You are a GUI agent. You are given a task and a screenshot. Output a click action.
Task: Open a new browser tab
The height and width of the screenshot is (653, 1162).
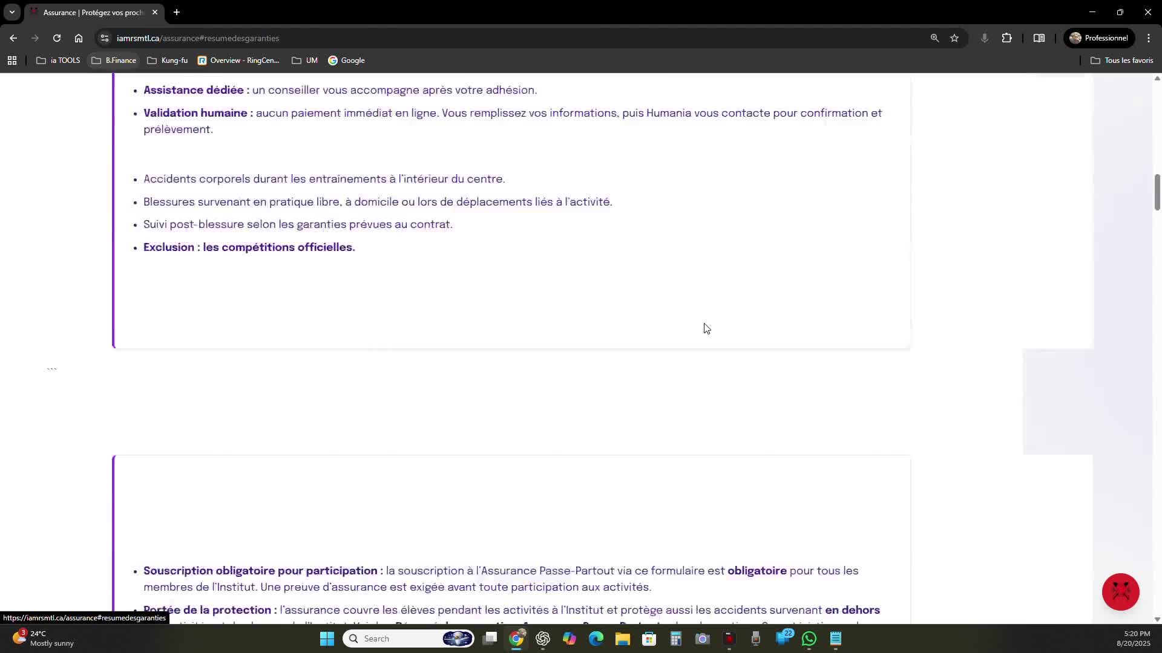177,12
